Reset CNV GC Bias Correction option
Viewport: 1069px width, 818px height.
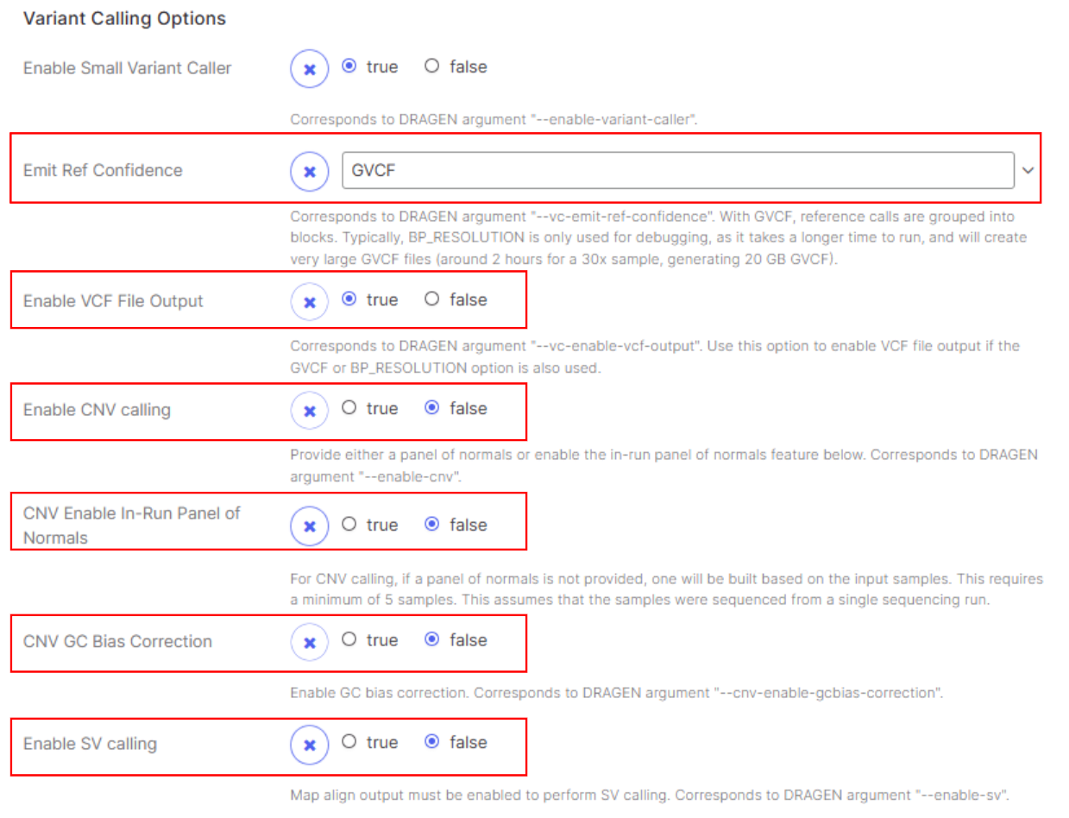[x=310, y=641]
